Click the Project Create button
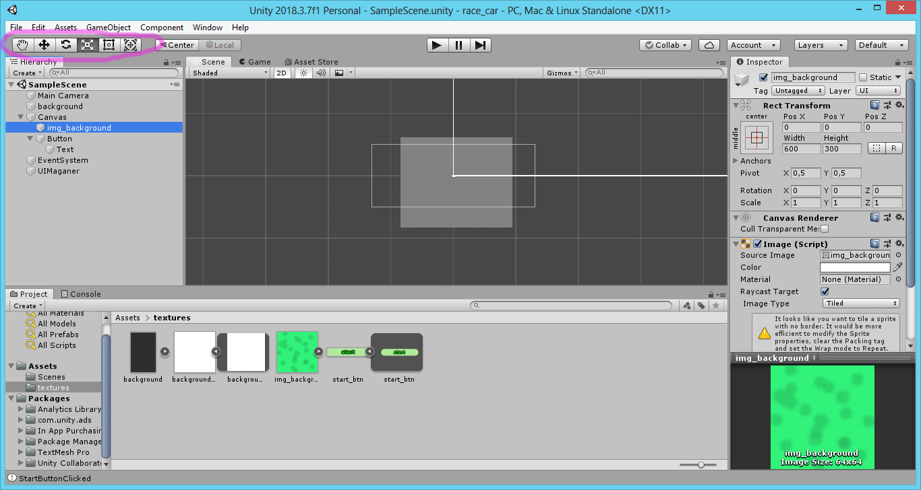The height and width of the screenshot is (490, 921). [27, 306]
